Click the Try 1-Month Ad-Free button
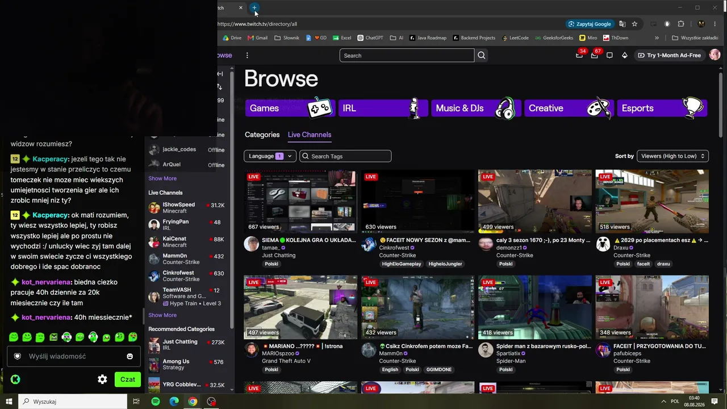Screen dimensions: 727x409 coord(670,55)
